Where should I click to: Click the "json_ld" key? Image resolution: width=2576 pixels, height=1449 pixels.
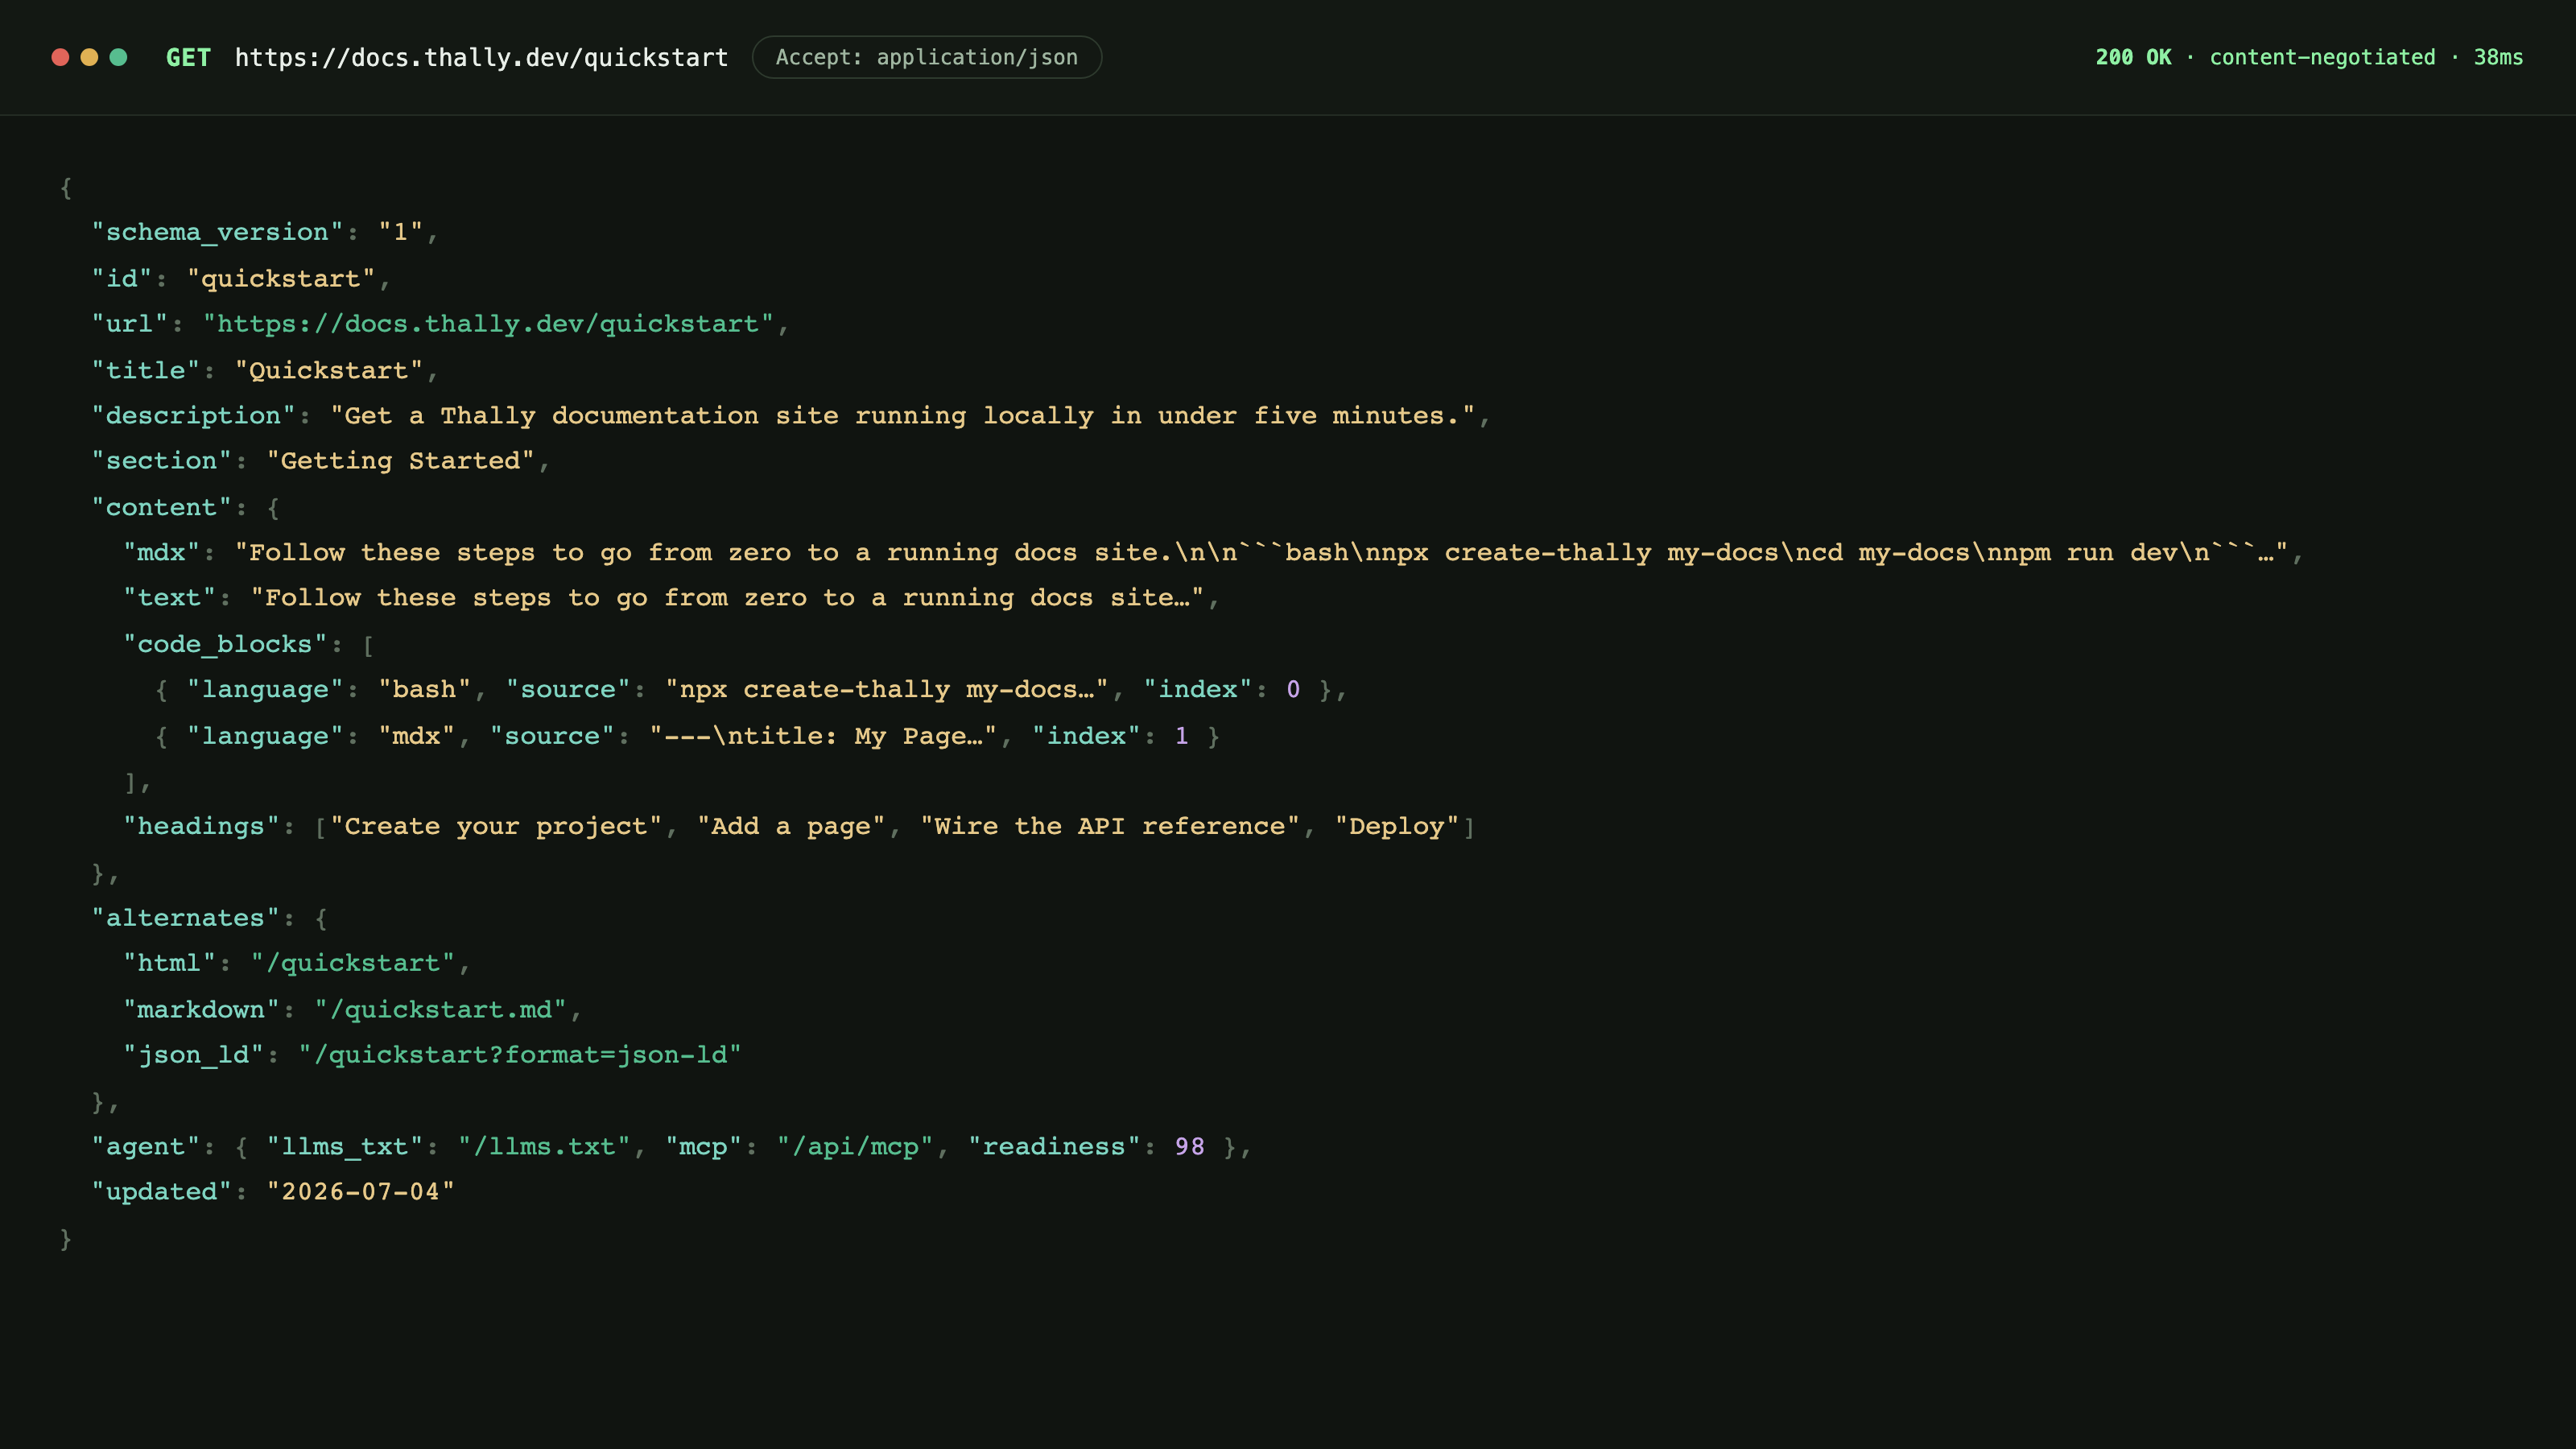(x=193, y=1055)
